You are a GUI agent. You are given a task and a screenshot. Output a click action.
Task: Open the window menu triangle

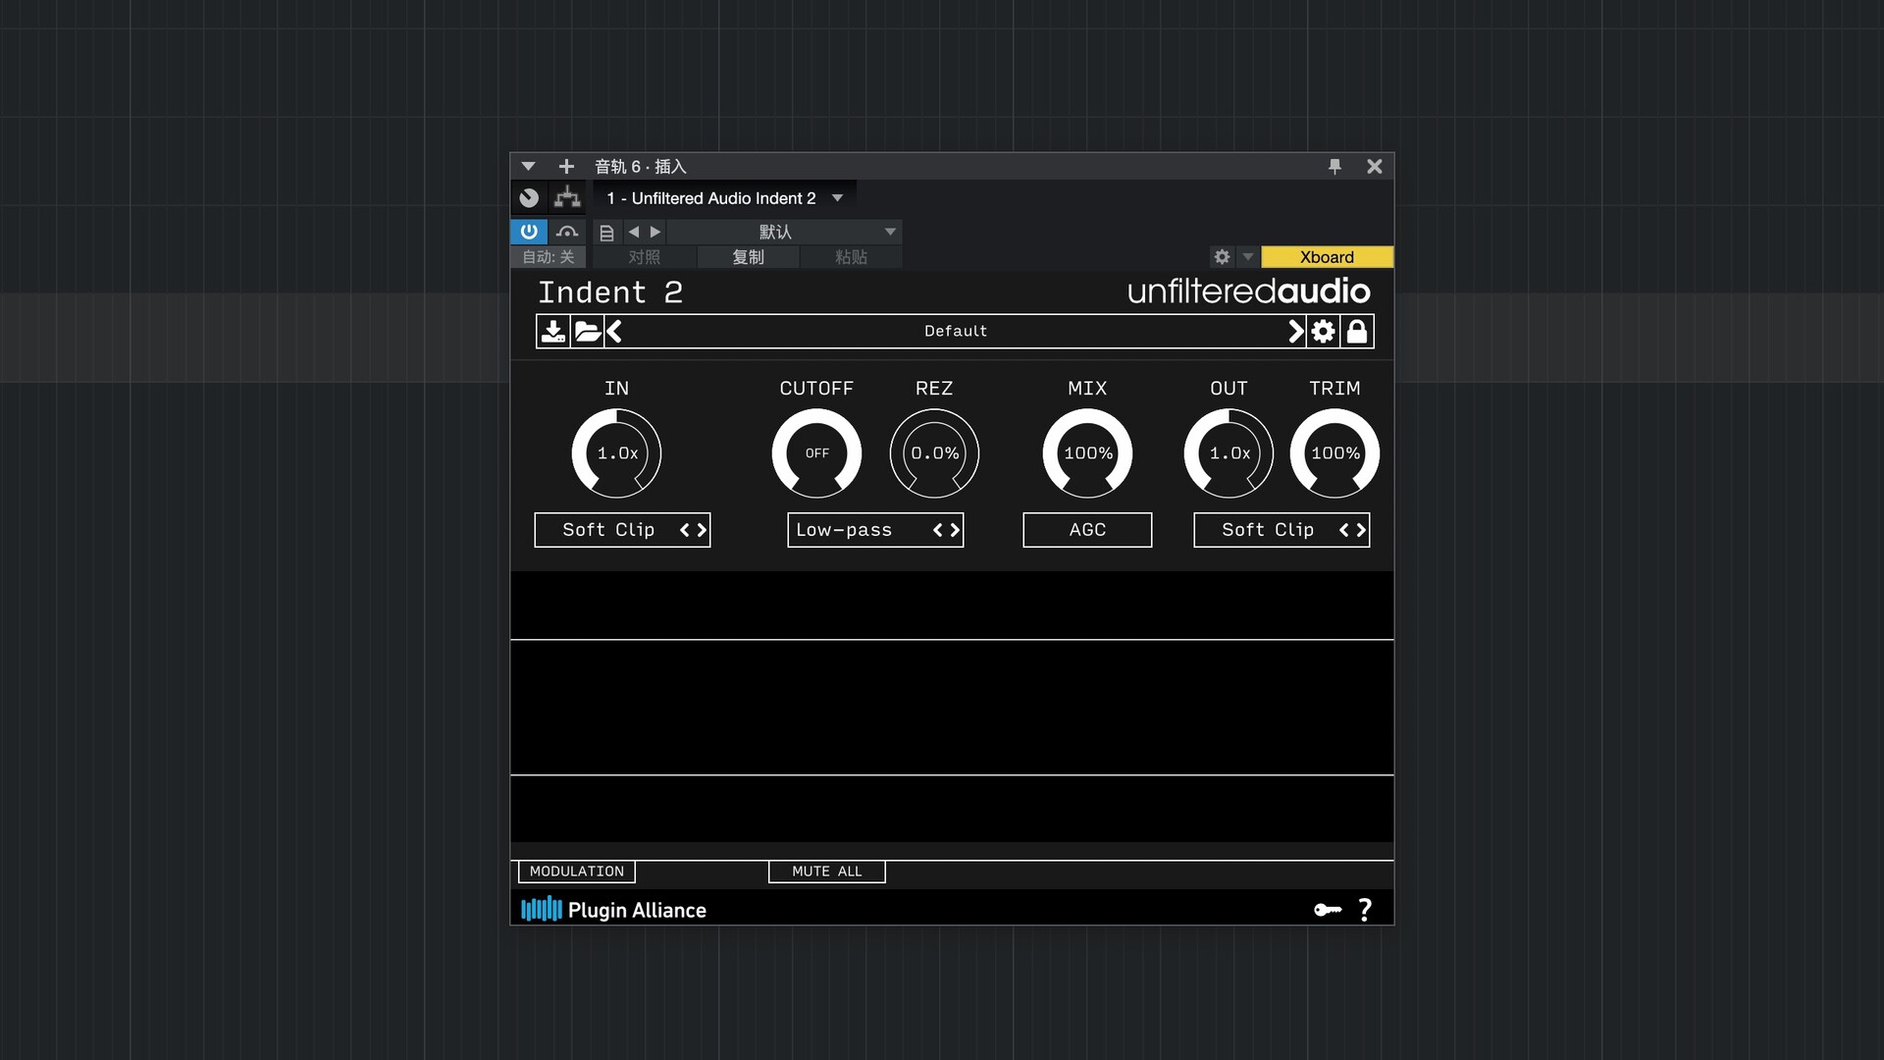[528, 167]
